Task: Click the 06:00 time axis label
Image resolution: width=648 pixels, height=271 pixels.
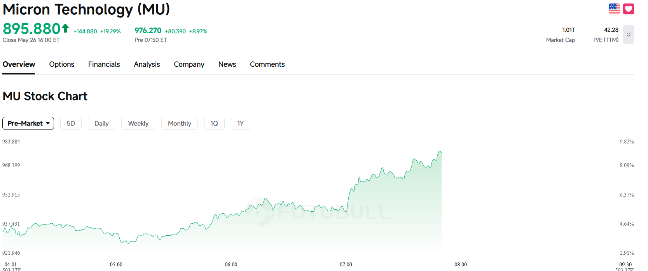Action: tap(231, 265)
